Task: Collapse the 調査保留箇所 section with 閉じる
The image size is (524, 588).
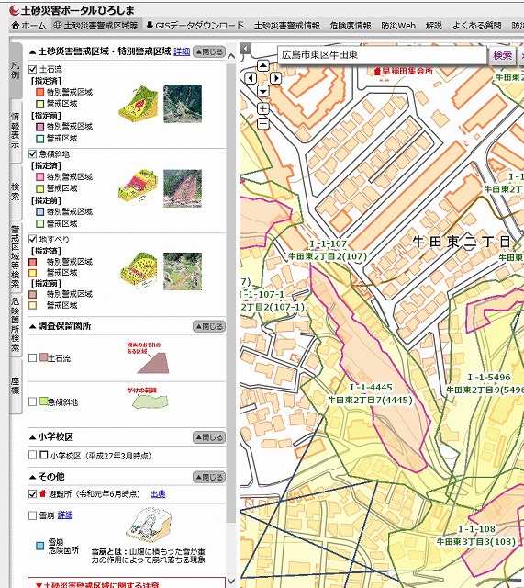Action: (209, 326)
